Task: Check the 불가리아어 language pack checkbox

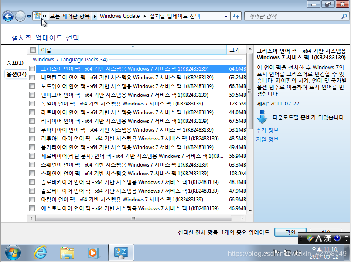Action: pos(32,147)
